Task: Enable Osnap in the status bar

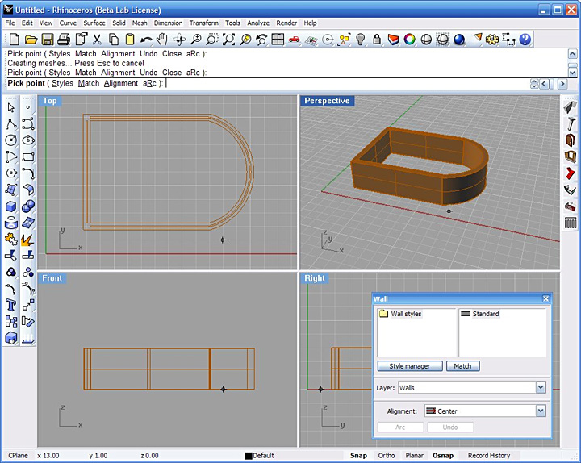Action: (443, 455)
